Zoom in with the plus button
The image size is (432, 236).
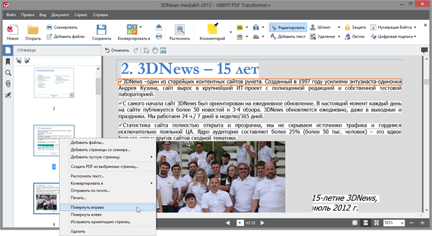422,223
